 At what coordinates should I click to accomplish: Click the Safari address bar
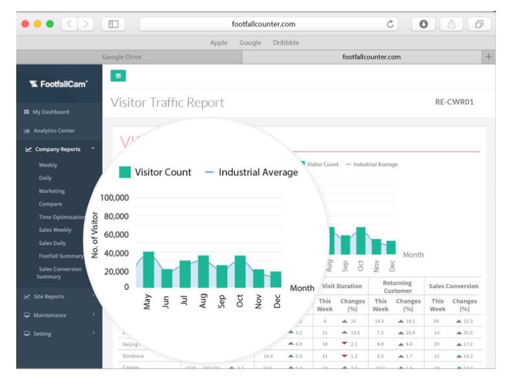click(263, 24)
